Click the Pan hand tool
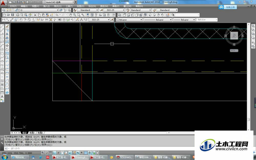 [71, 15]
